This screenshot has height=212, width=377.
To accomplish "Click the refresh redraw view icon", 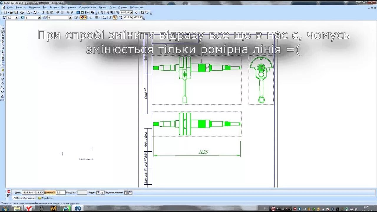I will coord(147,12).
